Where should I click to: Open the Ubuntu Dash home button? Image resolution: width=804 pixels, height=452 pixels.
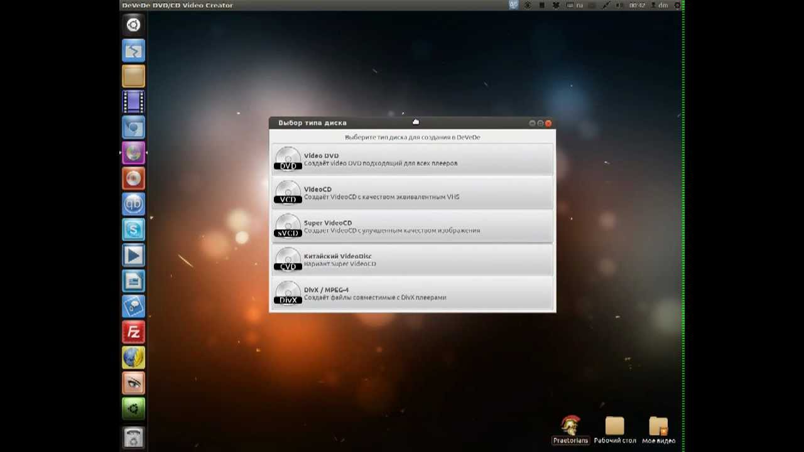(x=133, y=24)
